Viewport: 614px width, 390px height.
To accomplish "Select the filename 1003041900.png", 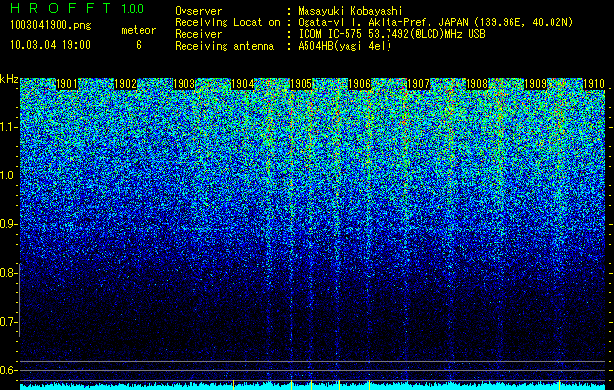I will pos(51,26).
